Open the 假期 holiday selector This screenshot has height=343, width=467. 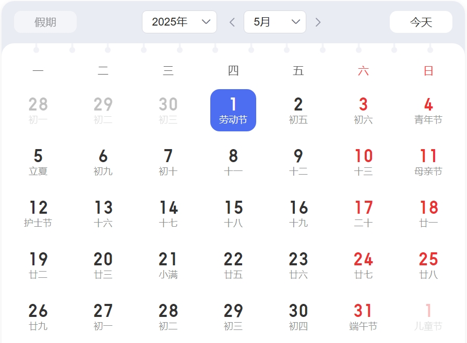pos(45,22)
